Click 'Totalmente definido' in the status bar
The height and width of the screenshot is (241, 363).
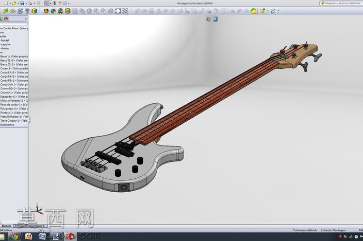click(305, 230)
